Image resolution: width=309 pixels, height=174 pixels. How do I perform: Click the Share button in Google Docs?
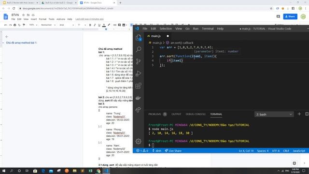290,16
